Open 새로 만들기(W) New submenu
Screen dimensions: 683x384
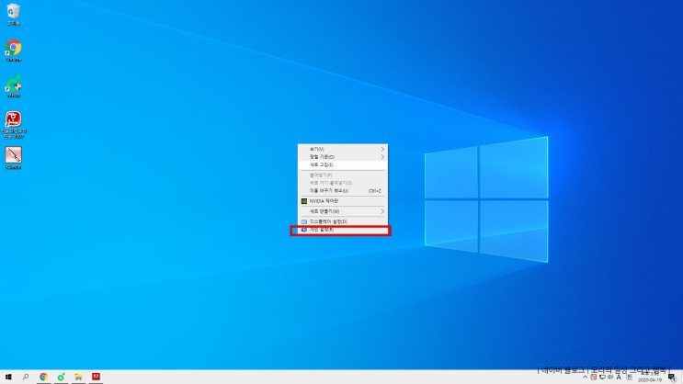tap(343, 211)
